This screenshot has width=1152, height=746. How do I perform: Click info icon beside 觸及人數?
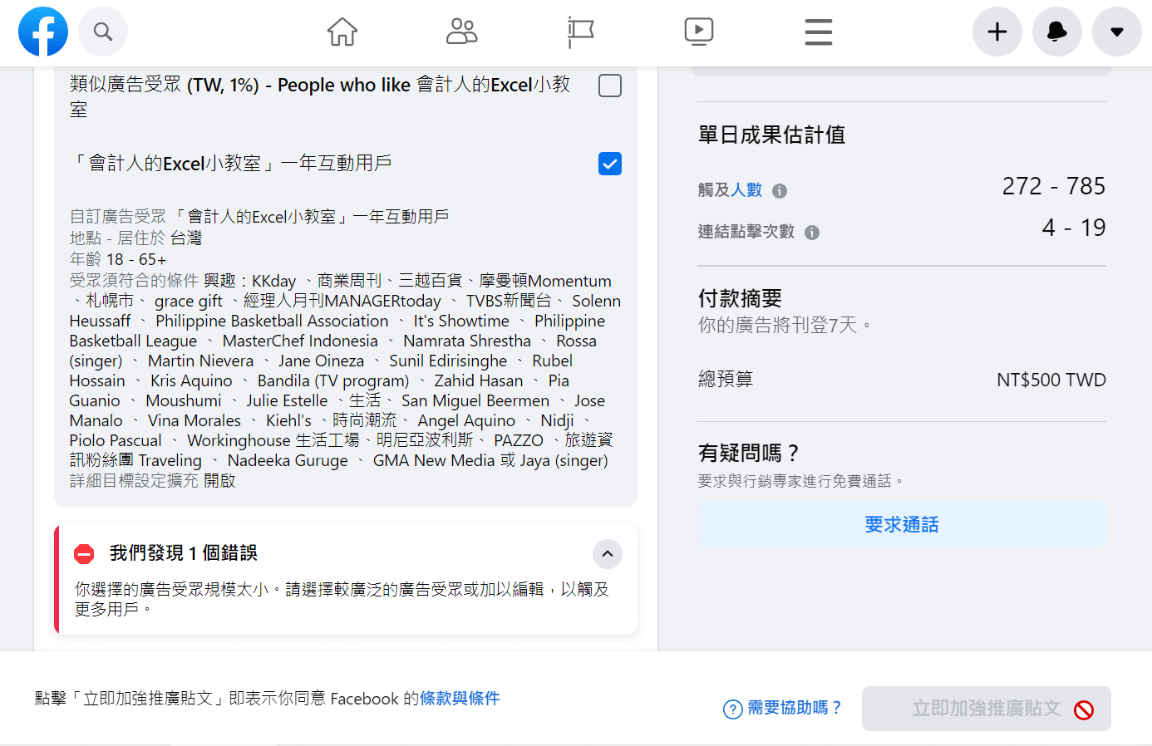(780, 191)
